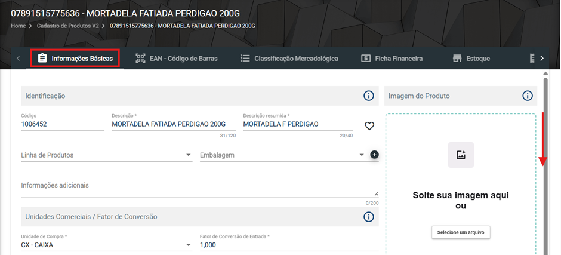Focus the Informações adicionais text field

point(200,188)
